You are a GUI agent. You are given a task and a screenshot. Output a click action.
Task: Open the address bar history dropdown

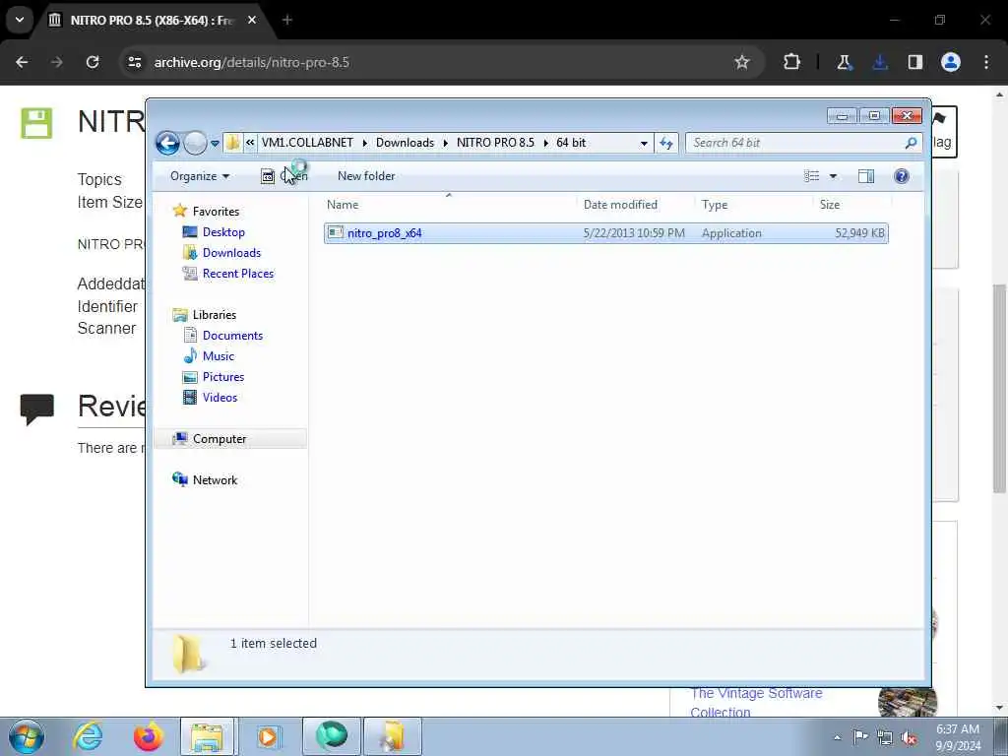[x=644, y=144]
